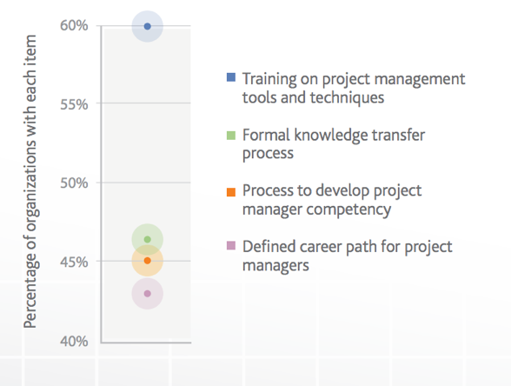Click the blue data point at 60%
The image size is (511, 386).
click(x=148, y=26)
